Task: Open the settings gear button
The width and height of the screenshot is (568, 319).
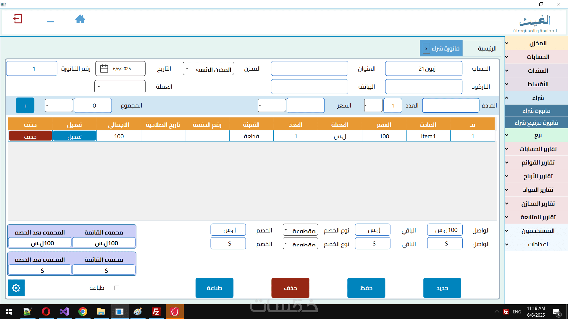Action: point(16,288)
